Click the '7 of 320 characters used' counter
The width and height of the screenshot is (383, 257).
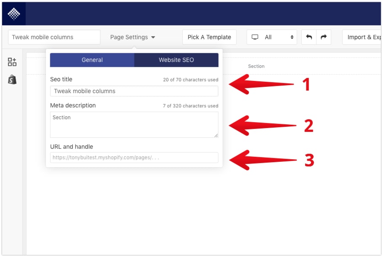(x=191, y=106)
